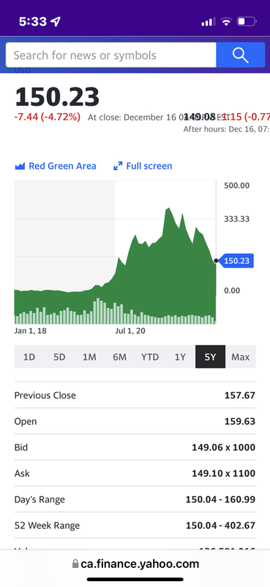Click Previous Close value 157.67

click(x=240, y=395)
